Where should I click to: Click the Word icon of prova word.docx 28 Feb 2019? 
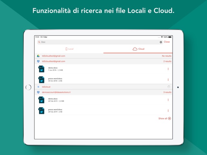coord(41,111)
